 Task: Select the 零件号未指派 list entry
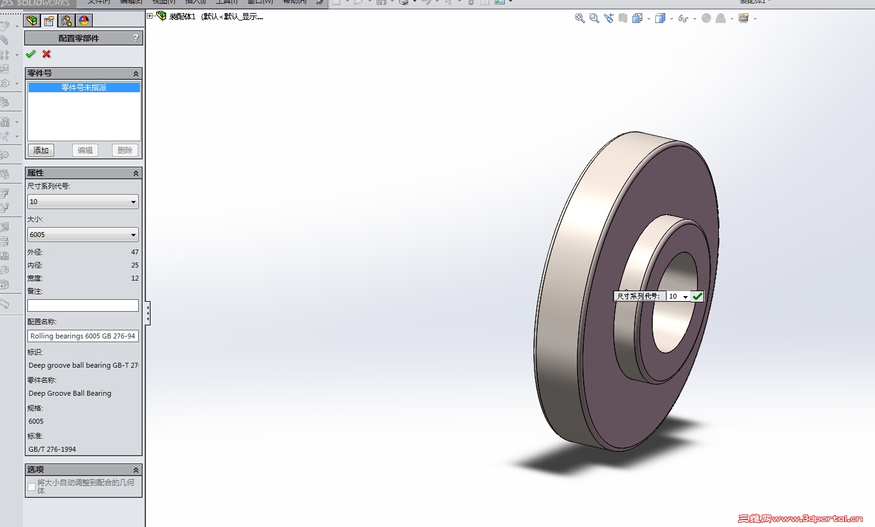pyautogui.click(x=84, y=88)
